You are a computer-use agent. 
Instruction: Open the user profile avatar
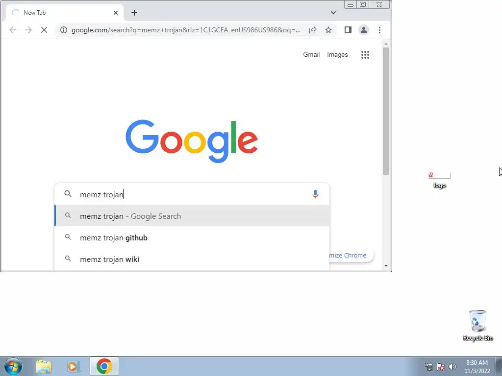tap(364, 30)
